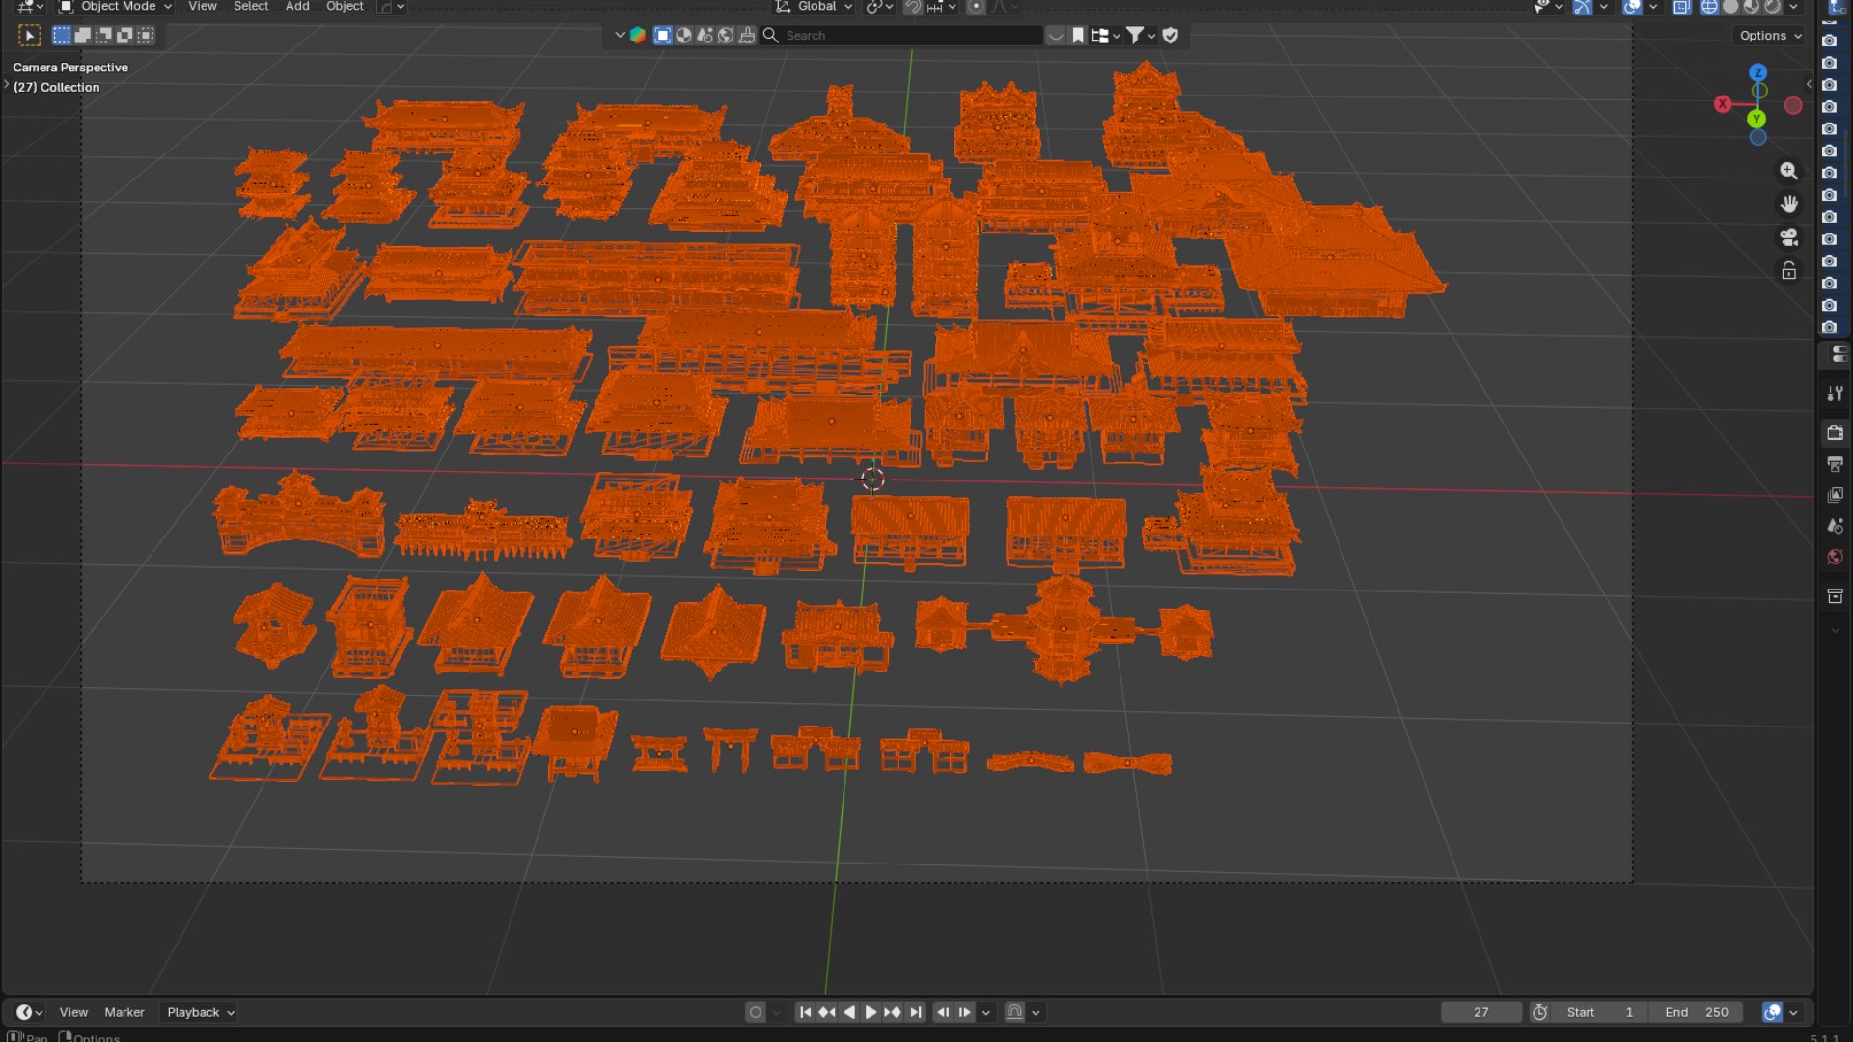This screenshot has height=1042, width=1853.
Task: Click the Y axis on navigation gizmo
Action: pos(1756,119)
